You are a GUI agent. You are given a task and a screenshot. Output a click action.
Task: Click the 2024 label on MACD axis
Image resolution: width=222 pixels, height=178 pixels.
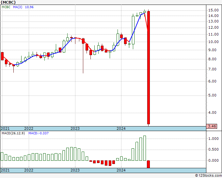pos(121,170)
